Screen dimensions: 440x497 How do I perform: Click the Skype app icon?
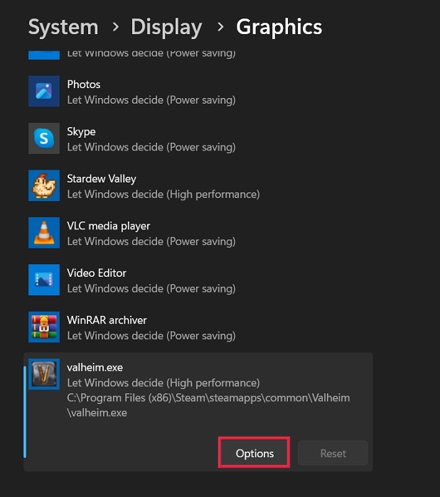tap(44, 138)
